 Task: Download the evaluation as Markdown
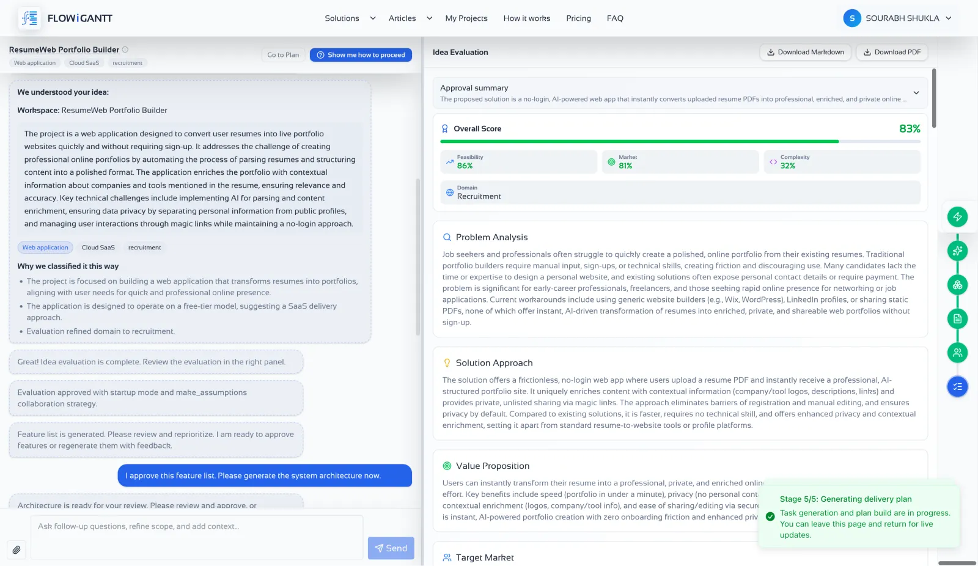[x=806, y=52]
